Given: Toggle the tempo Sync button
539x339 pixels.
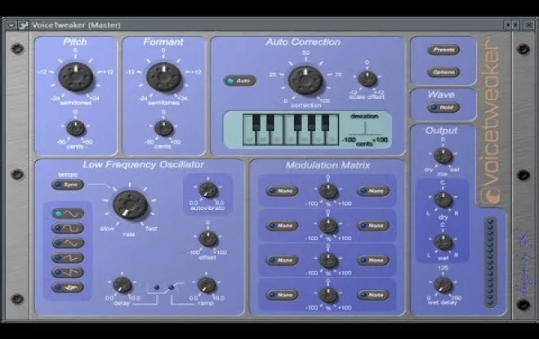Looking at the screenshot, I should (68, 185).
